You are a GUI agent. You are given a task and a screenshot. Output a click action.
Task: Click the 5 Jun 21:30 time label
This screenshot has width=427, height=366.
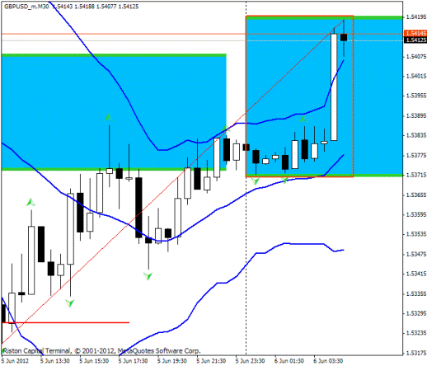point(211,361)
